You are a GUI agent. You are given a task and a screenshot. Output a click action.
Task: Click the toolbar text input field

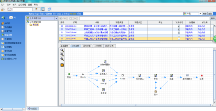tap(23, 9)
